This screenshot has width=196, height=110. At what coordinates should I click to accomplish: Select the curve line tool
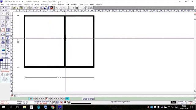3,34
